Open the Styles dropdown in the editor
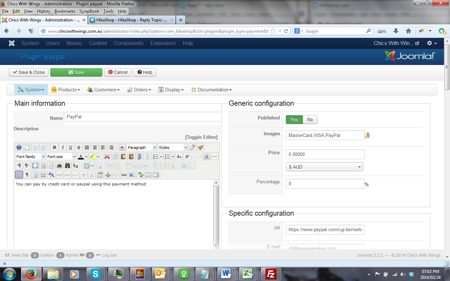450x281 pixels. pyautogui.click(x=173, y=148)
